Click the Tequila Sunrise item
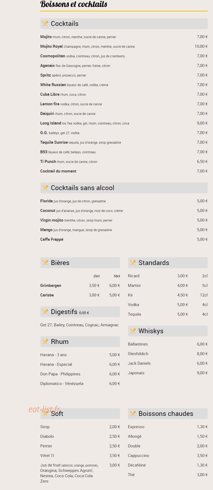This screenshot has width=213, height=490. tap(54, 142)
